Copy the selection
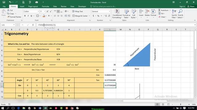Screen dimensions: 197x110 click(x=11, y=13)
